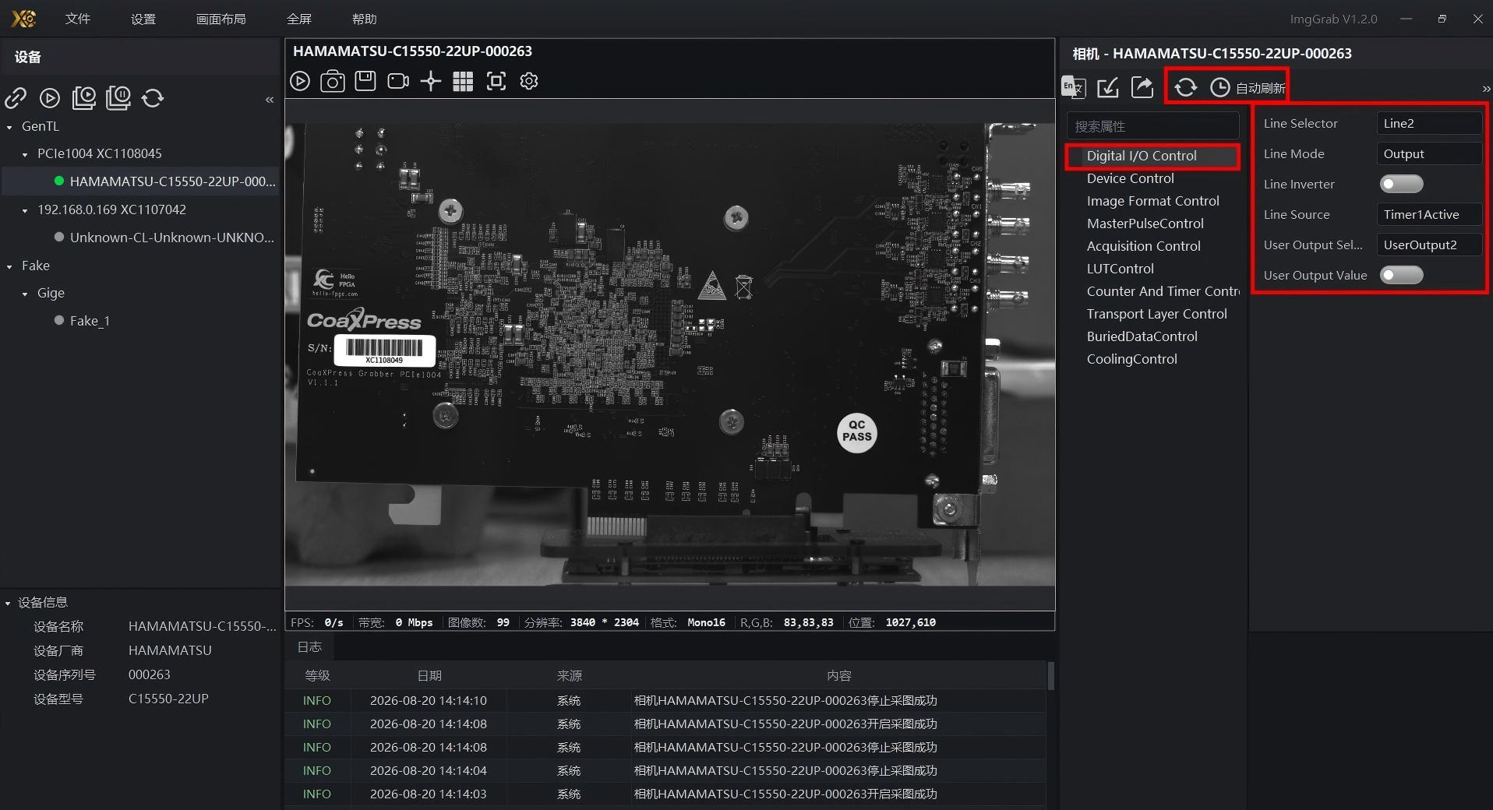Open the 画面布局 menu

(221, 19)
